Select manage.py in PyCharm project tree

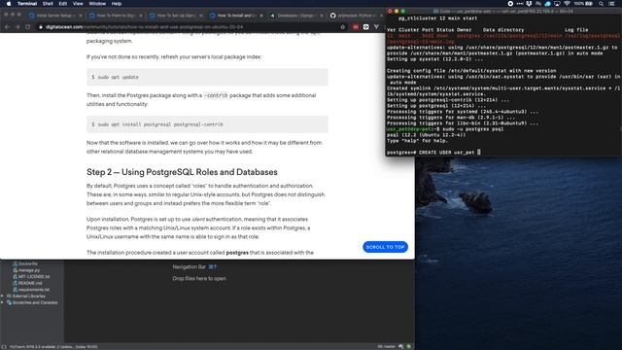coord(29,270)
